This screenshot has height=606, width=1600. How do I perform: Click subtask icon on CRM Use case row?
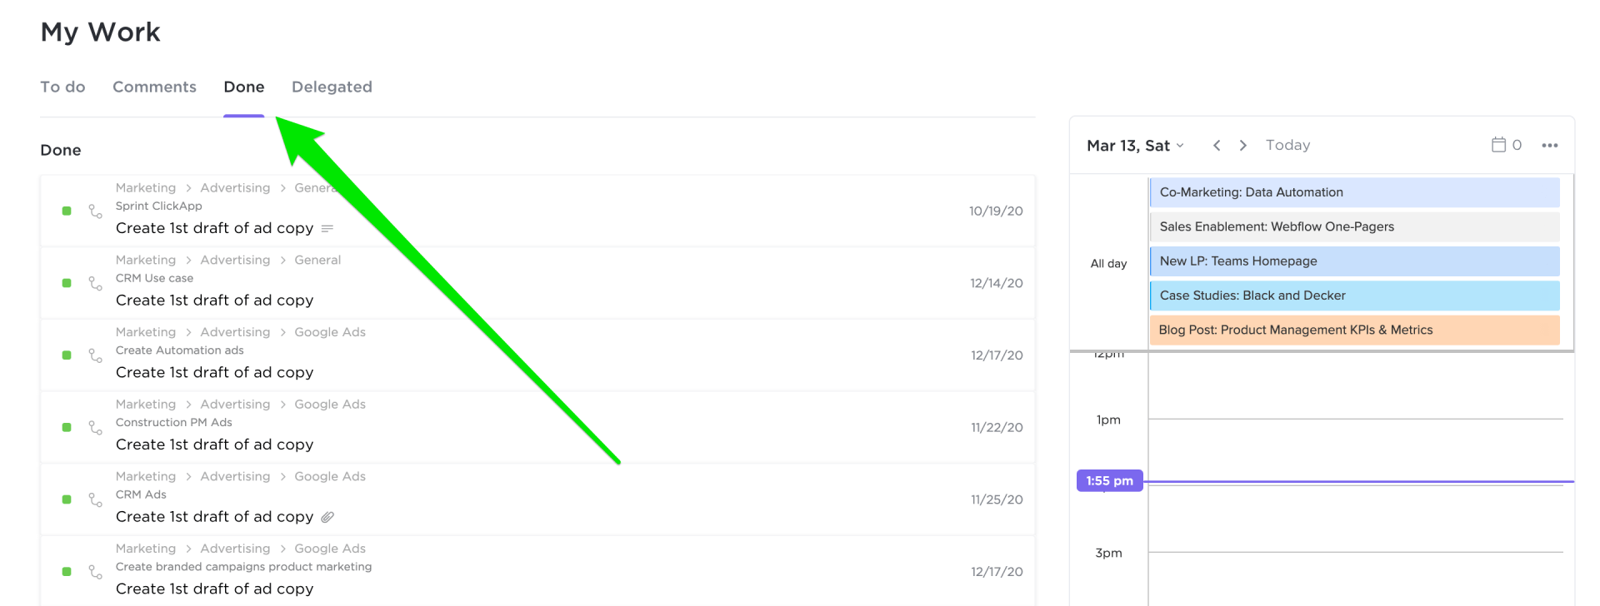tap(96, 284)
